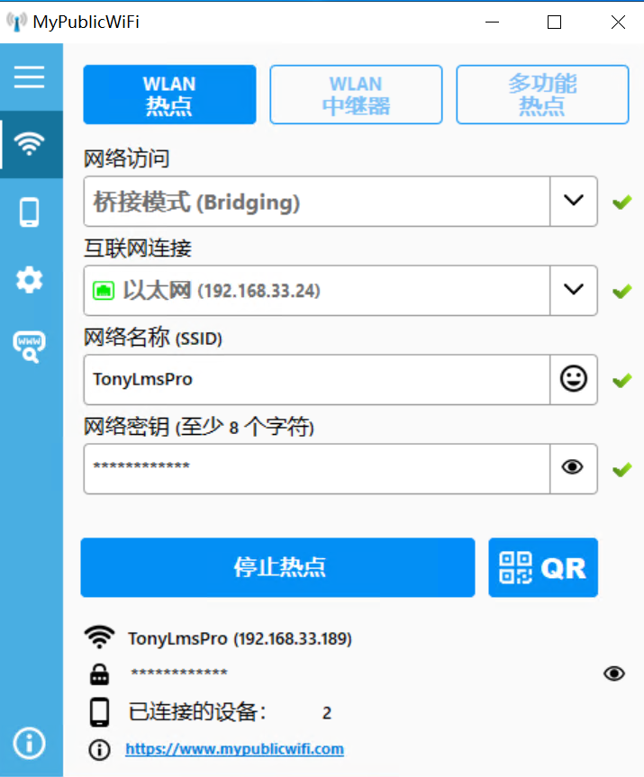This screenshot has height=777, width=644.
Task: Show the hidden password in the status area
Action: coord(614,673)
